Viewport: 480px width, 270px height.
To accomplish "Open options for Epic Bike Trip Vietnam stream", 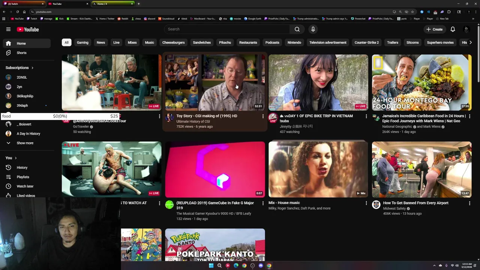I will (x=366, y=116).
